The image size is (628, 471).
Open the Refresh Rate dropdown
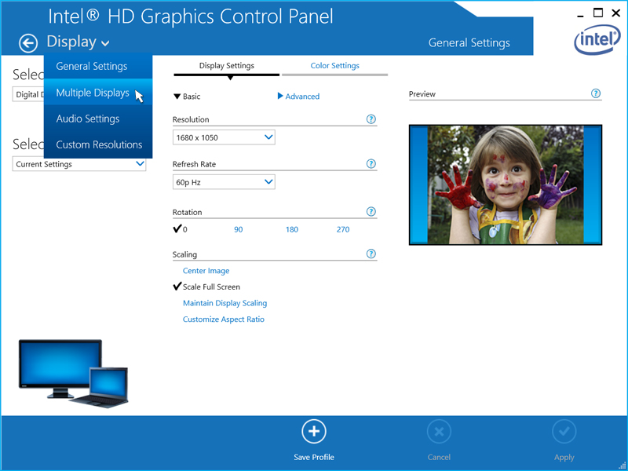click(x=224, y=182)
